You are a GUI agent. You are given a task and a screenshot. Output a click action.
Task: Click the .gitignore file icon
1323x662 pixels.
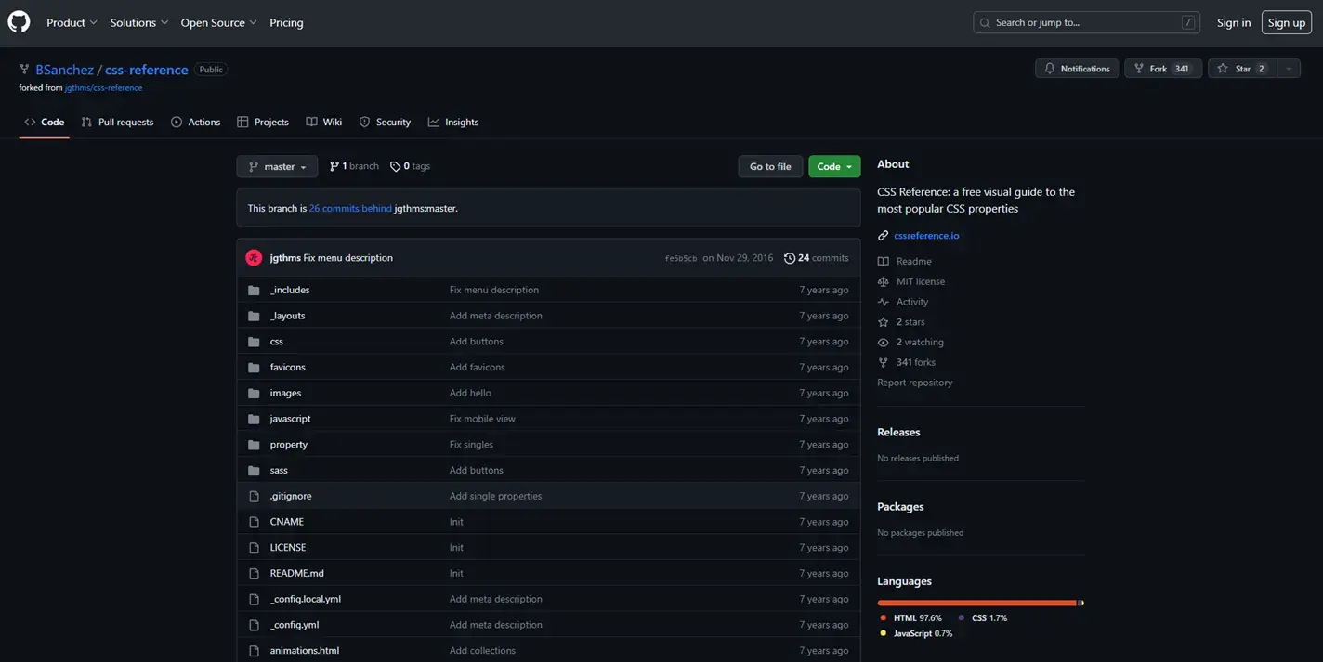[254, 496]
